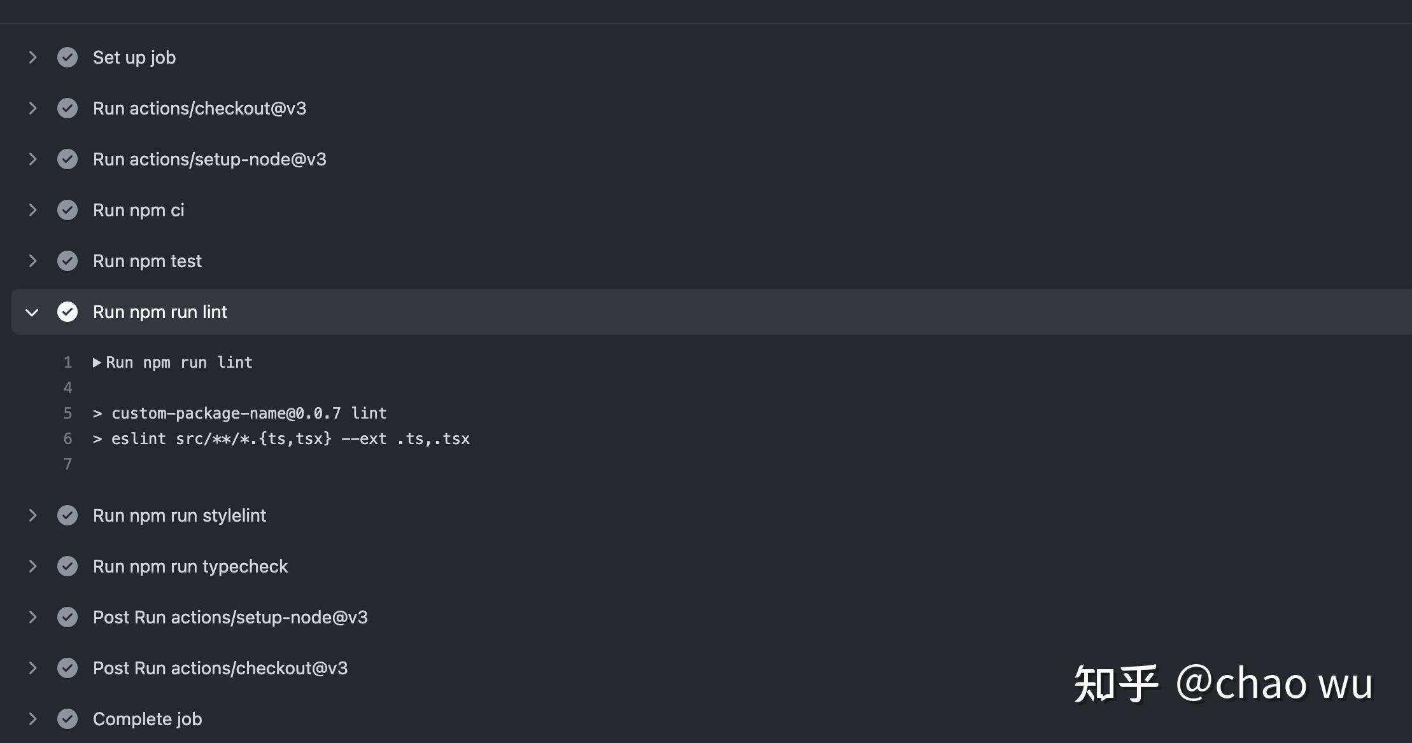Expand the log group triangle on line 1
The width and height of the screenshot is (1412, 743).
point(97,362)
